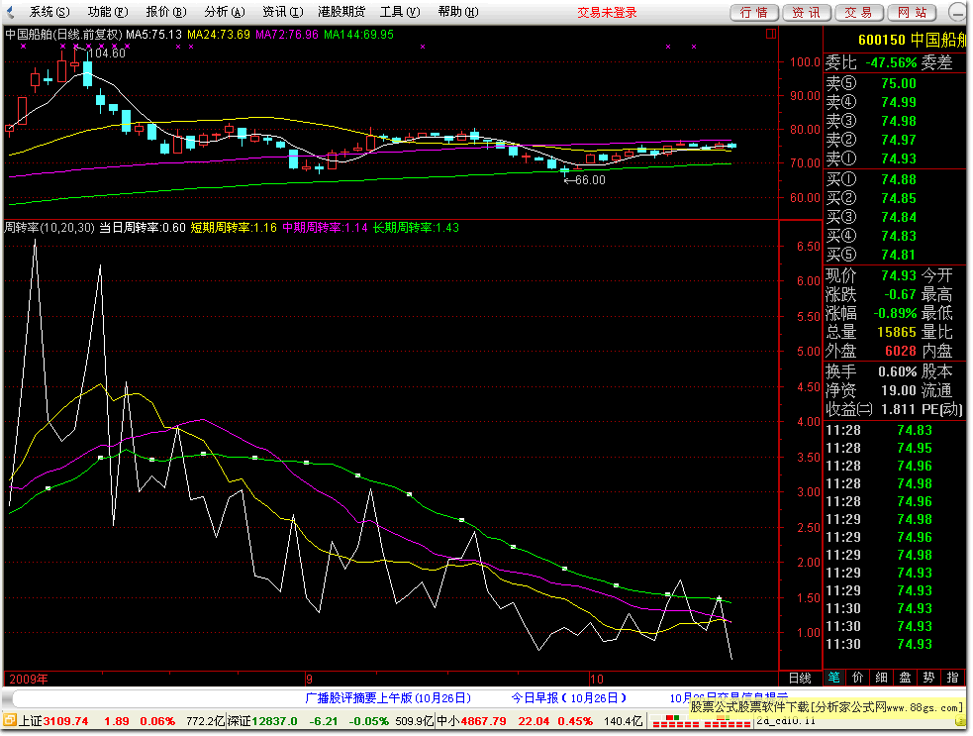The height and width of the screenshot is (736, 973).
Task: Click the 现价 74.93 quote value
Action: click(899, 275)
